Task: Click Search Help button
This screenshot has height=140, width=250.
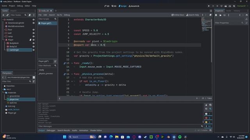Action: pyautogui.click(x=193, y=15)
